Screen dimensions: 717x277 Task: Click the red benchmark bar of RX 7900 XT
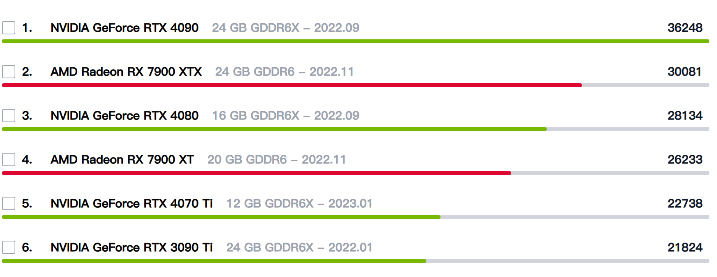[256, 173]
